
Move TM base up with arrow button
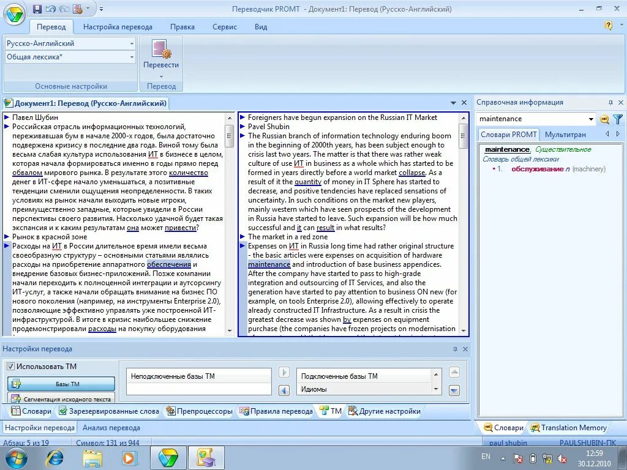[454, 373]
